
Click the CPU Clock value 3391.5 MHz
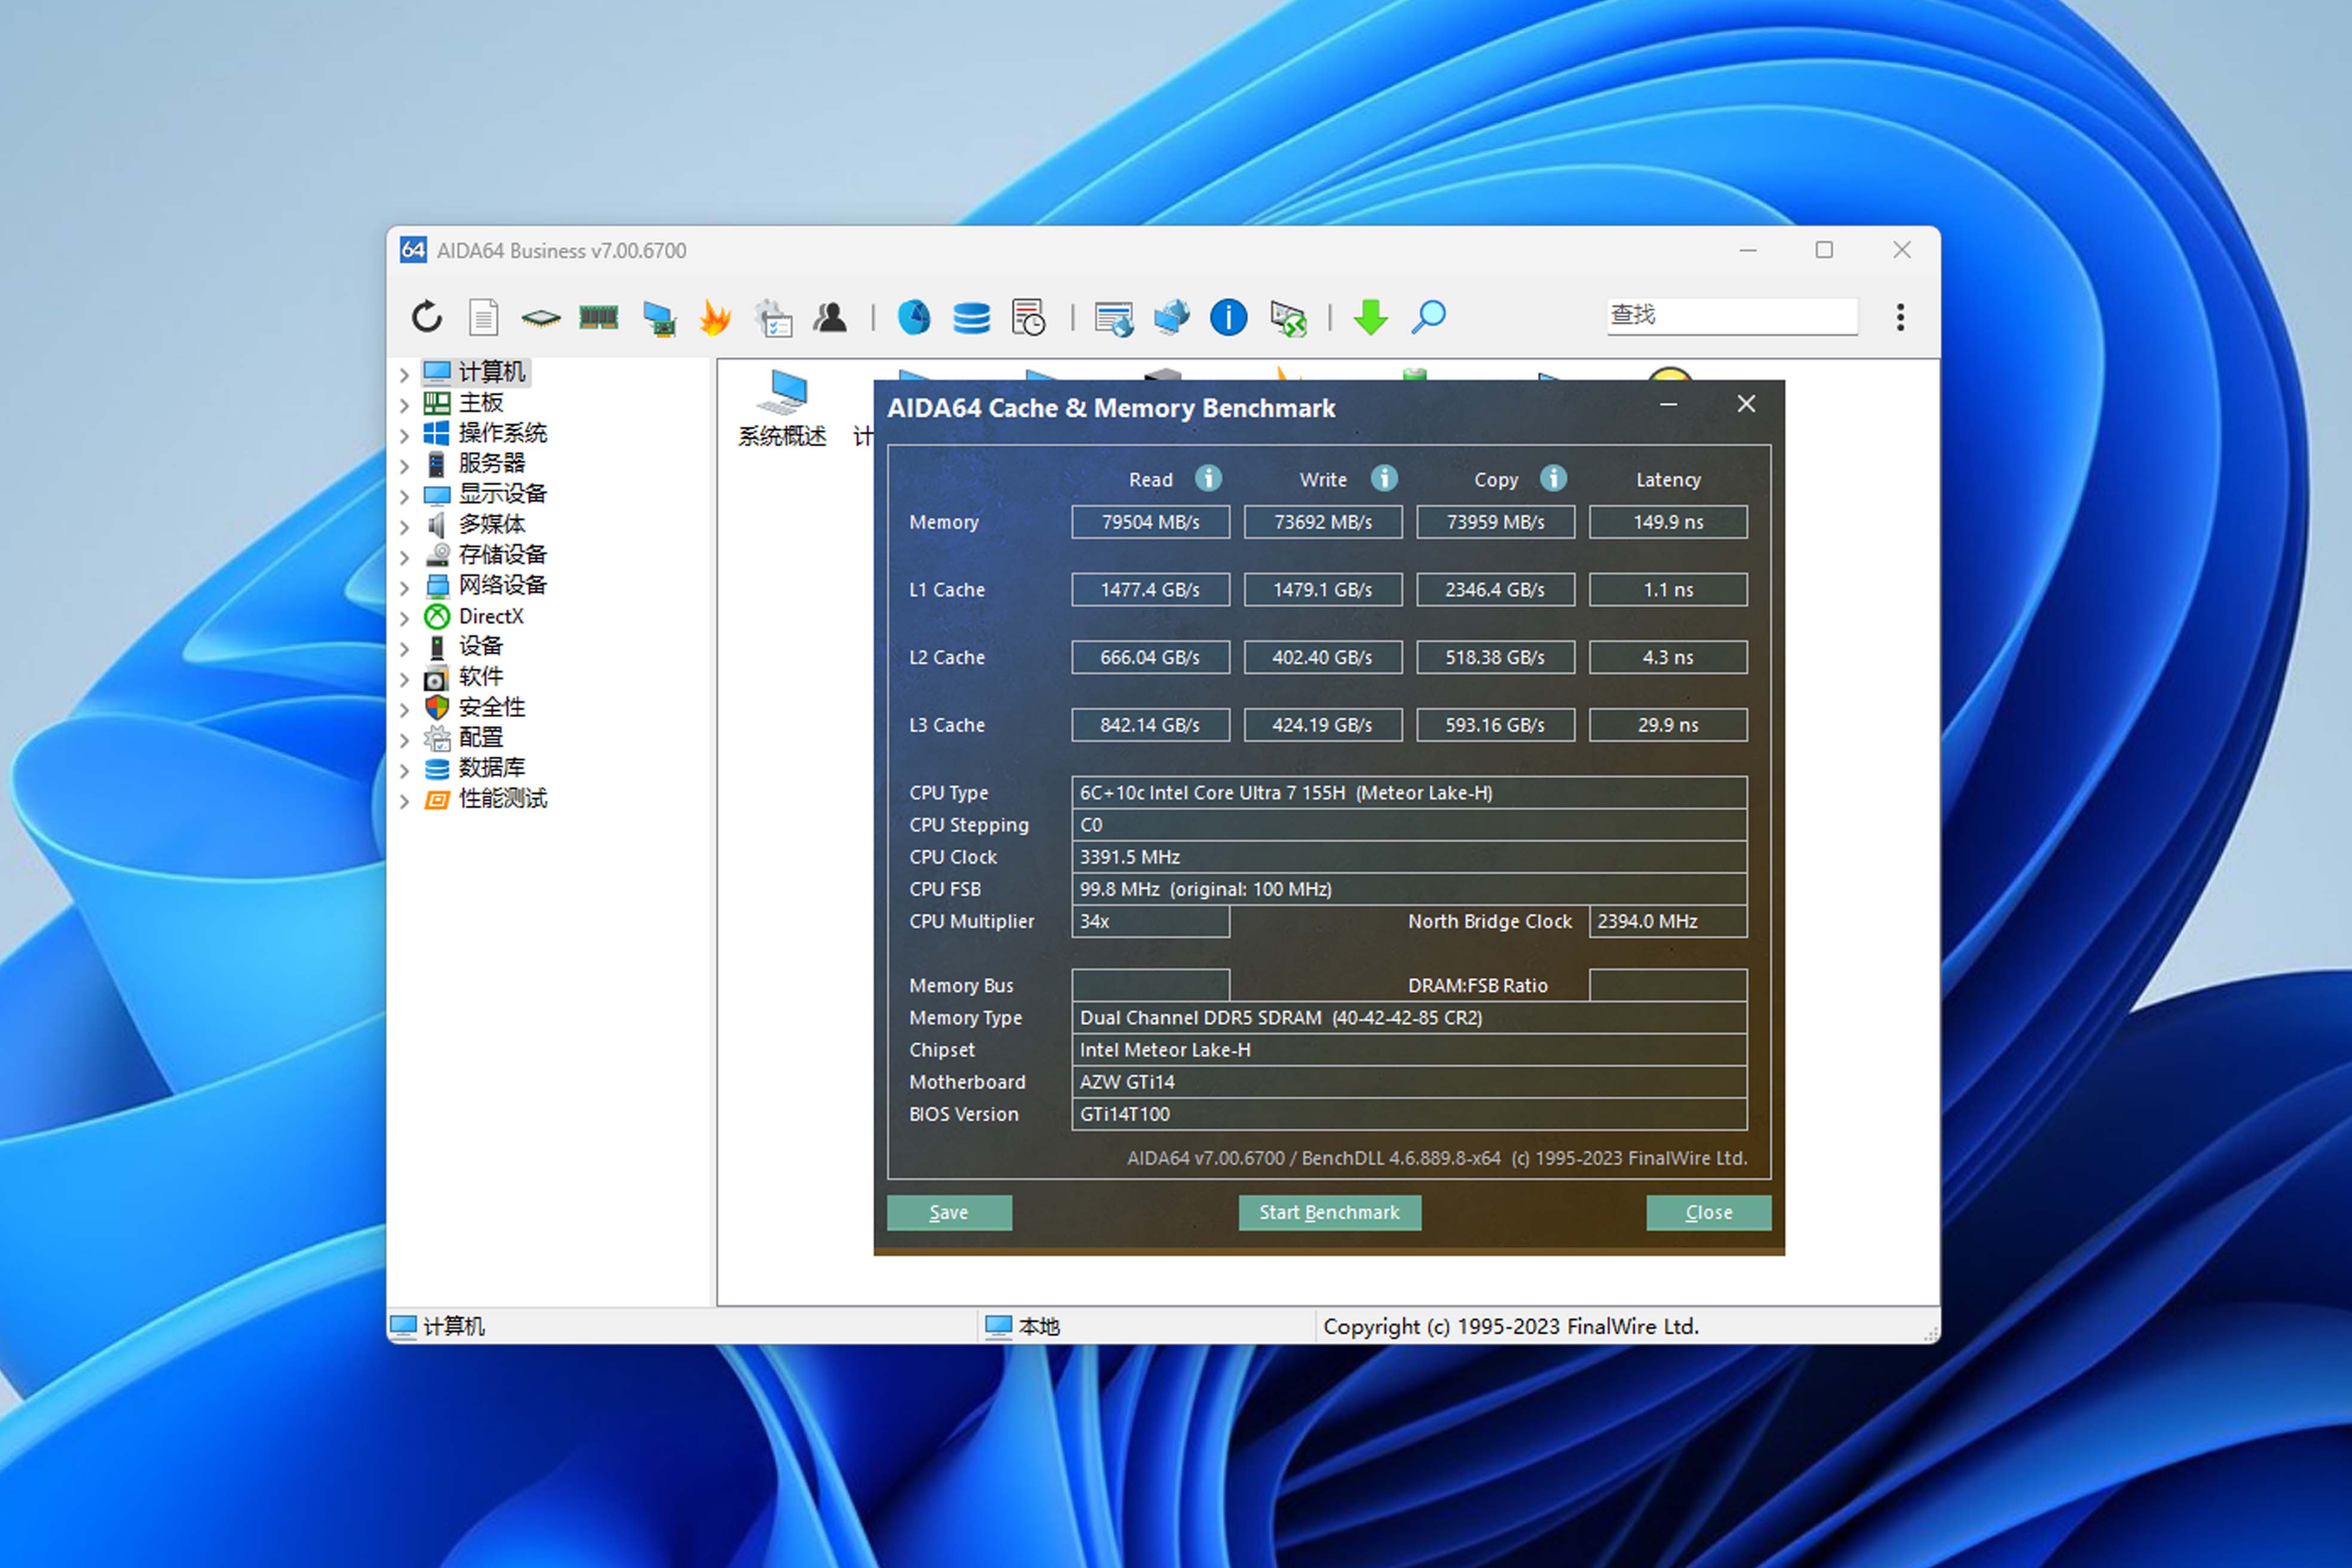pyautogui.click(x=1409, y=857)
